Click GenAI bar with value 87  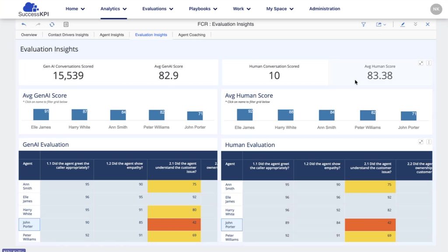coord(80,115)
